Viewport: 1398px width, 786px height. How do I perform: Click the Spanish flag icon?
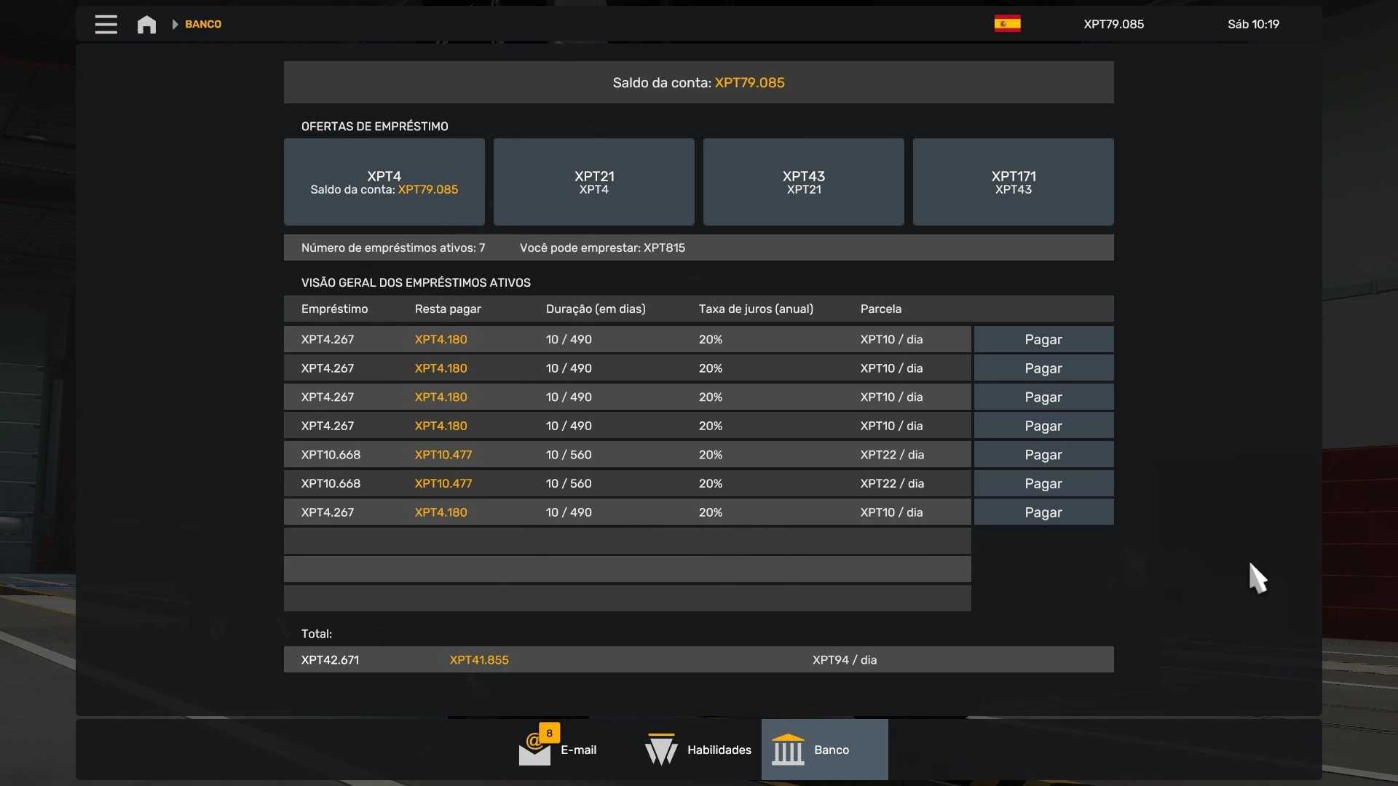click(1007, 24)
